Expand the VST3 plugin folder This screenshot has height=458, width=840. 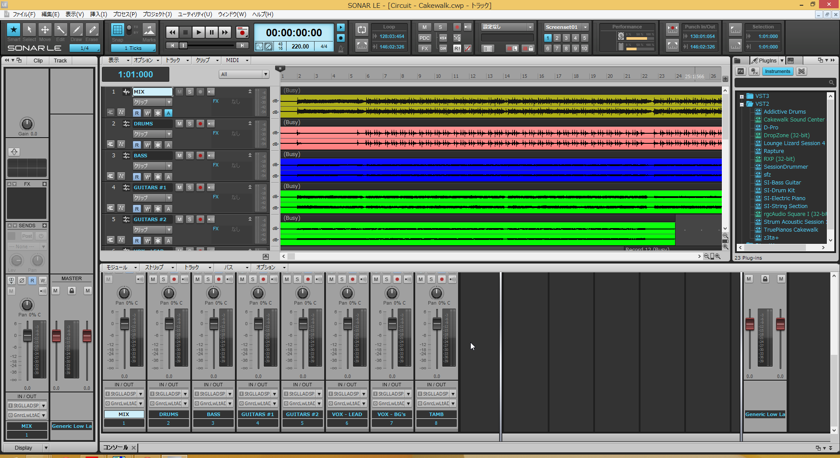742,97
